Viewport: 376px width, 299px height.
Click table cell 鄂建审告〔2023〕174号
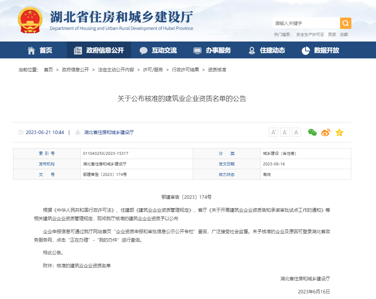coord(105,174)
